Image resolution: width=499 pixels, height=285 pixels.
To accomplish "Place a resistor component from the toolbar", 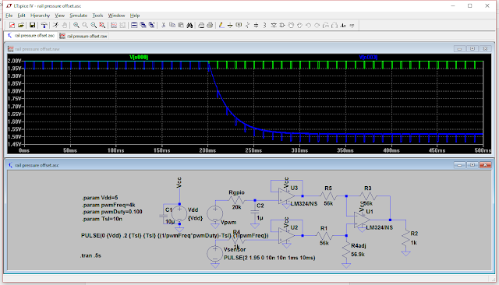I will [248, 25].
